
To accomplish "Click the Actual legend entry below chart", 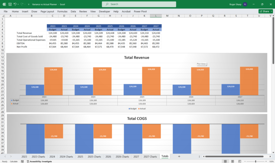I will click(x=142, y=109).
